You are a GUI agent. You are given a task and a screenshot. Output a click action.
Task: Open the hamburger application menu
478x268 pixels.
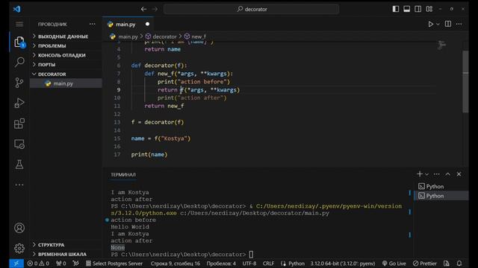point(19,25)
